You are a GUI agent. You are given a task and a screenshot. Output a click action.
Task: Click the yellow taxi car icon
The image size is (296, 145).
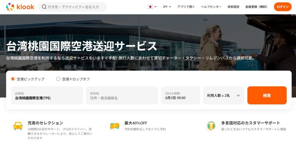(18, 126)
